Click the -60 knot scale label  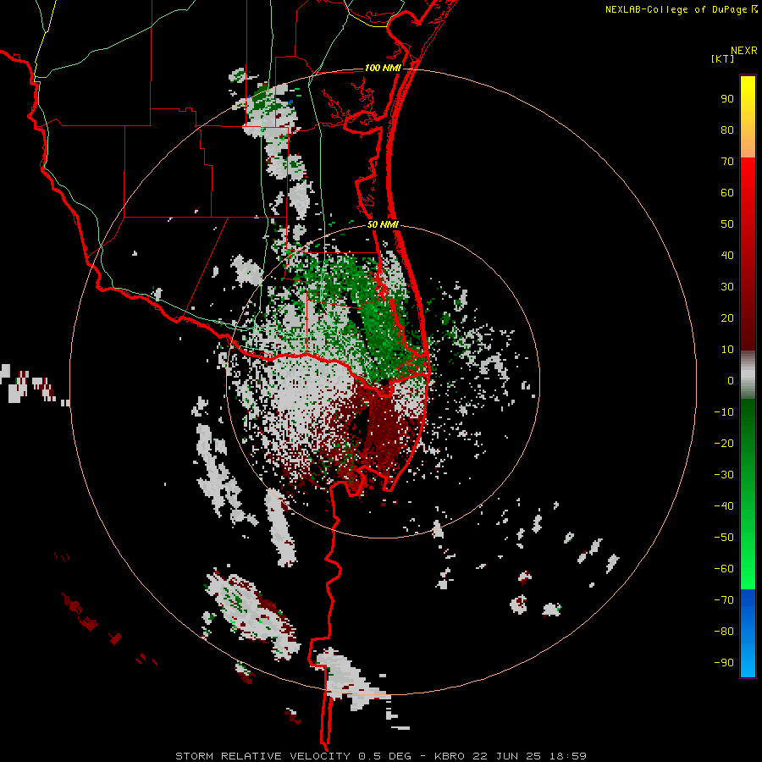click(724, 569)
